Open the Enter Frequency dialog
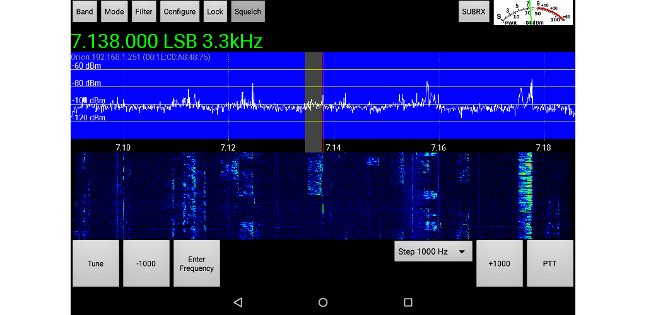Screen dimensions: 646x315 [x=197, y=263]
